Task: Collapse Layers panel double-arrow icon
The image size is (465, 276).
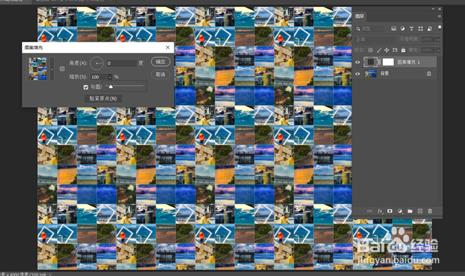Action: (433, 9)
